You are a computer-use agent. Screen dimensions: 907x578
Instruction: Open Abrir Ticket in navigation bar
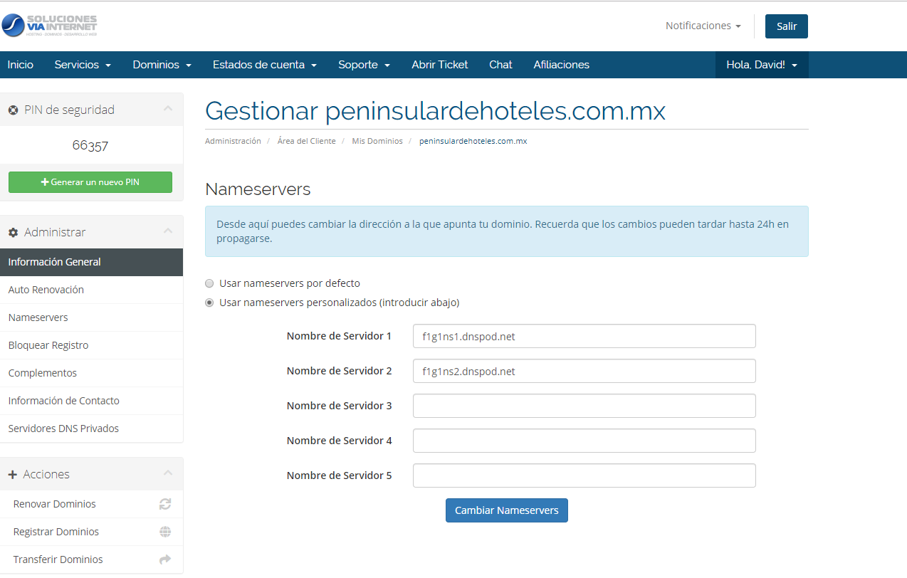pyautogui.click(x=439, y=65)
